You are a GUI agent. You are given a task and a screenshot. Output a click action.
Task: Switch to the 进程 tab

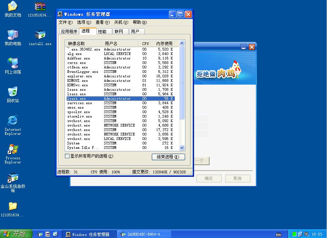(x=88, y=31)
